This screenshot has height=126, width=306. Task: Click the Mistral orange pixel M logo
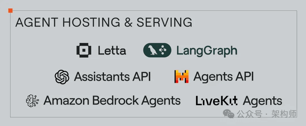pyautogui.click(x=182, y=77)
